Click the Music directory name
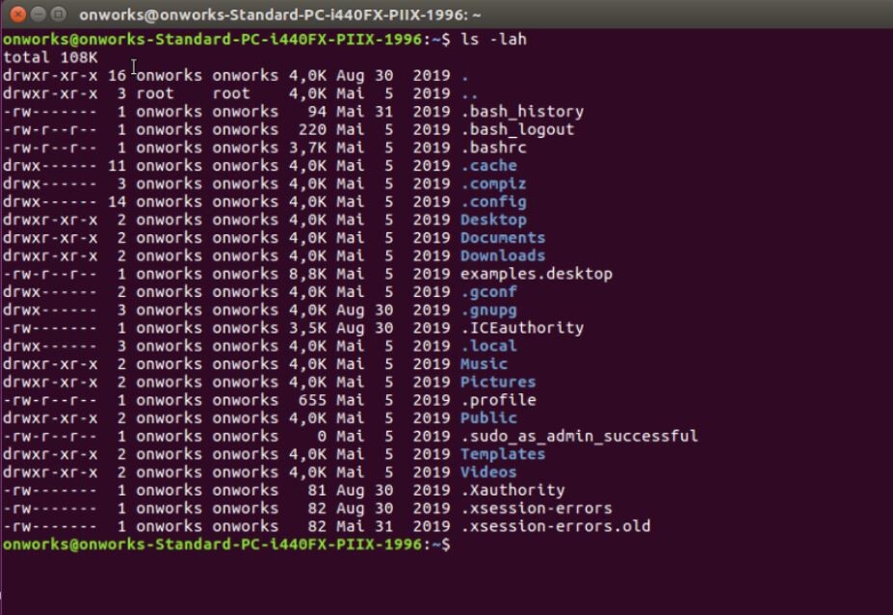893x615 pixels. (x=485, y=364)
